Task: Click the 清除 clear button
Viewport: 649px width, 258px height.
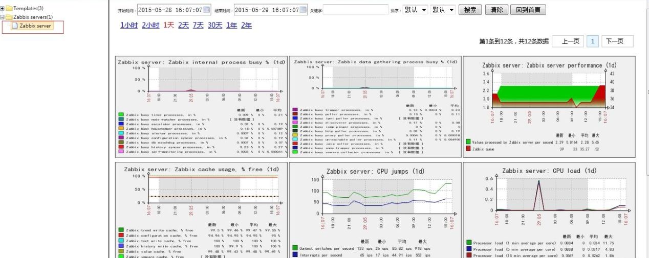Action: pyautogui.click(x=496, y=10)
